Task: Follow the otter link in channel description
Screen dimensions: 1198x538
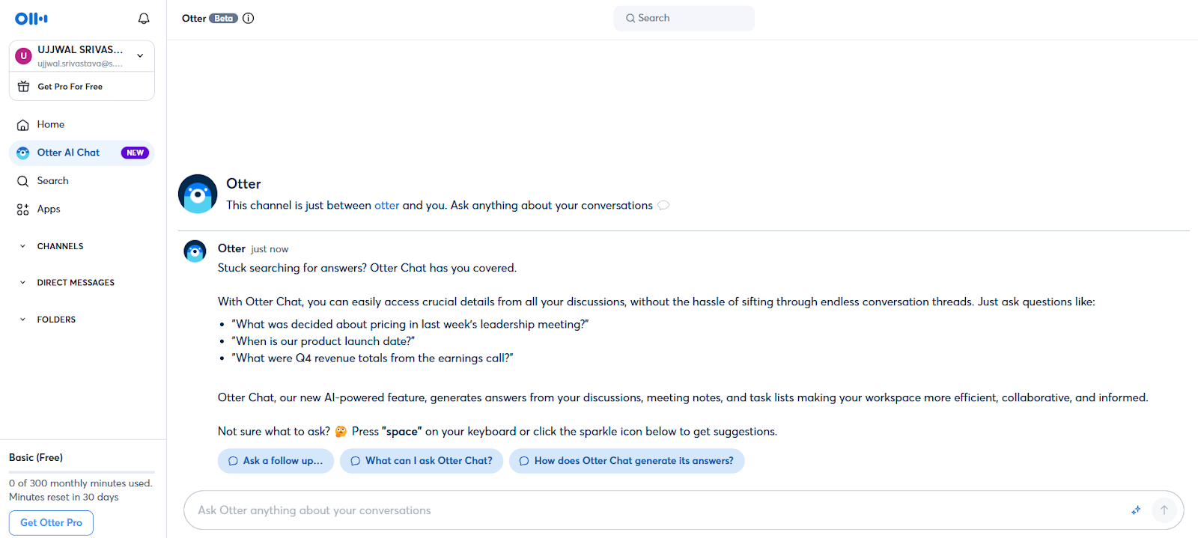Action: [x=387, y=206]
